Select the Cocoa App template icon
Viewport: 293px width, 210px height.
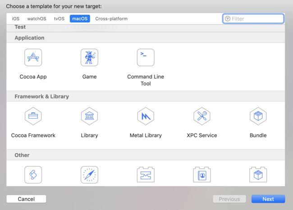pos(33,58)
